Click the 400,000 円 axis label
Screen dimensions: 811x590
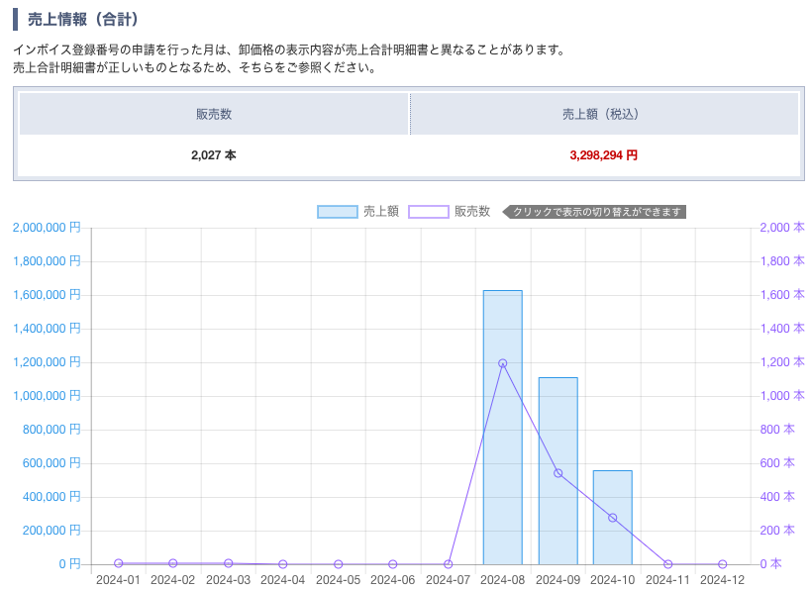pyautogui.click(x=51, y=496)
